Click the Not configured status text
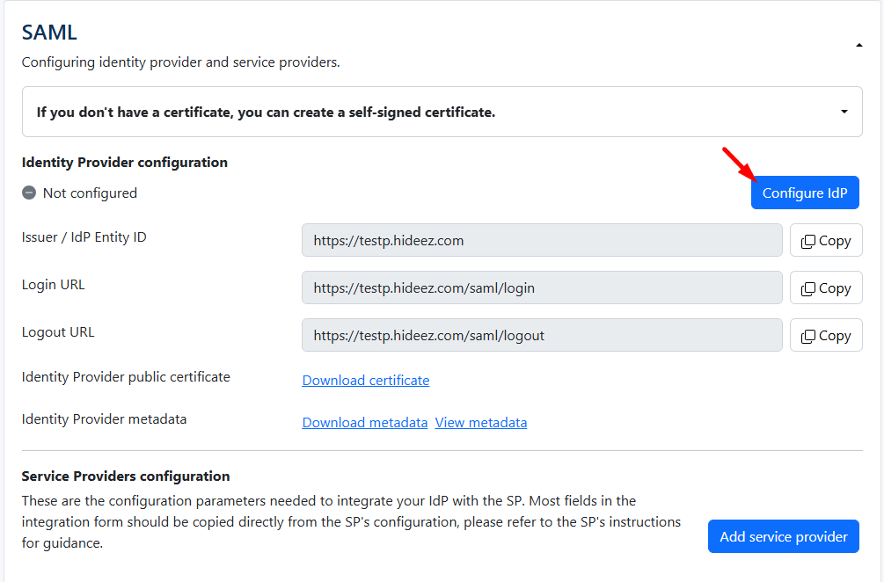 (x=90, y=193)
